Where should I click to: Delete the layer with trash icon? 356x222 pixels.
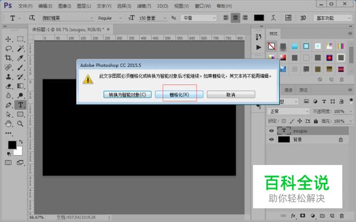point(341,215)
